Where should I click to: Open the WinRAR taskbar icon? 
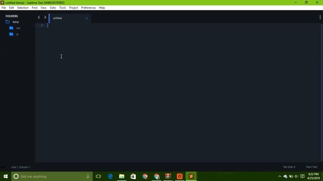168,176
